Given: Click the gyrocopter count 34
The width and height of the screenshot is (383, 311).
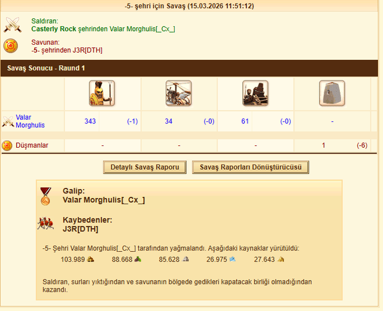Looking at the screenshot, I should 169,121.
